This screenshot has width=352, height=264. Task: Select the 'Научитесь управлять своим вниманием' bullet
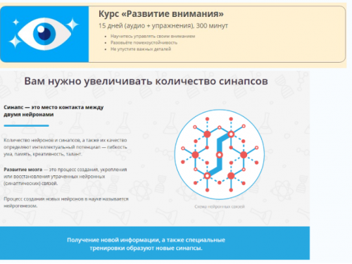[x=153, y=36]
